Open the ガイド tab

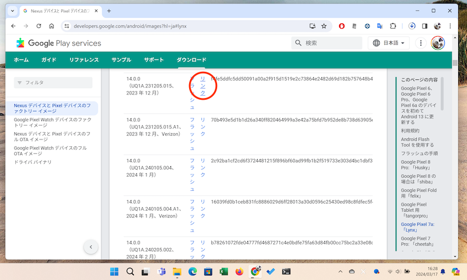click(x=48, y=60)
